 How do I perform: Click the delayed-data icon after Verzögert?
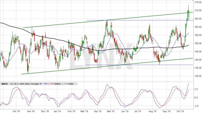(41, 84)
